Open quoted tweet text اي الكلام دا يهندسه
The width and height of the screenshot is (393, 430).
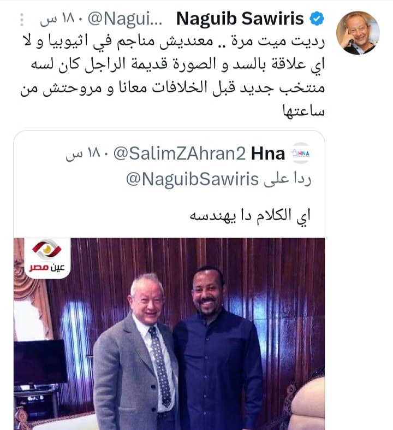point(250,216)
